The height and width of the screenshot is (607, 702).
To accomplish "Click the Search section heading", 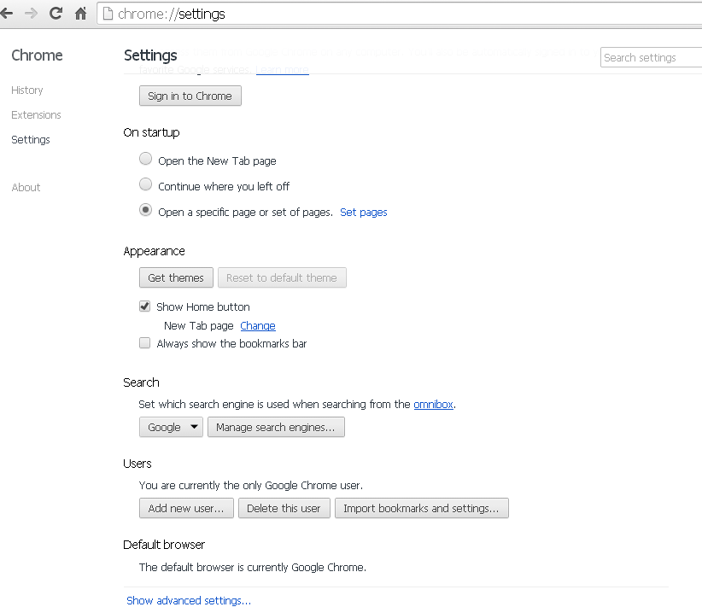I will click(x=141, y=382).
